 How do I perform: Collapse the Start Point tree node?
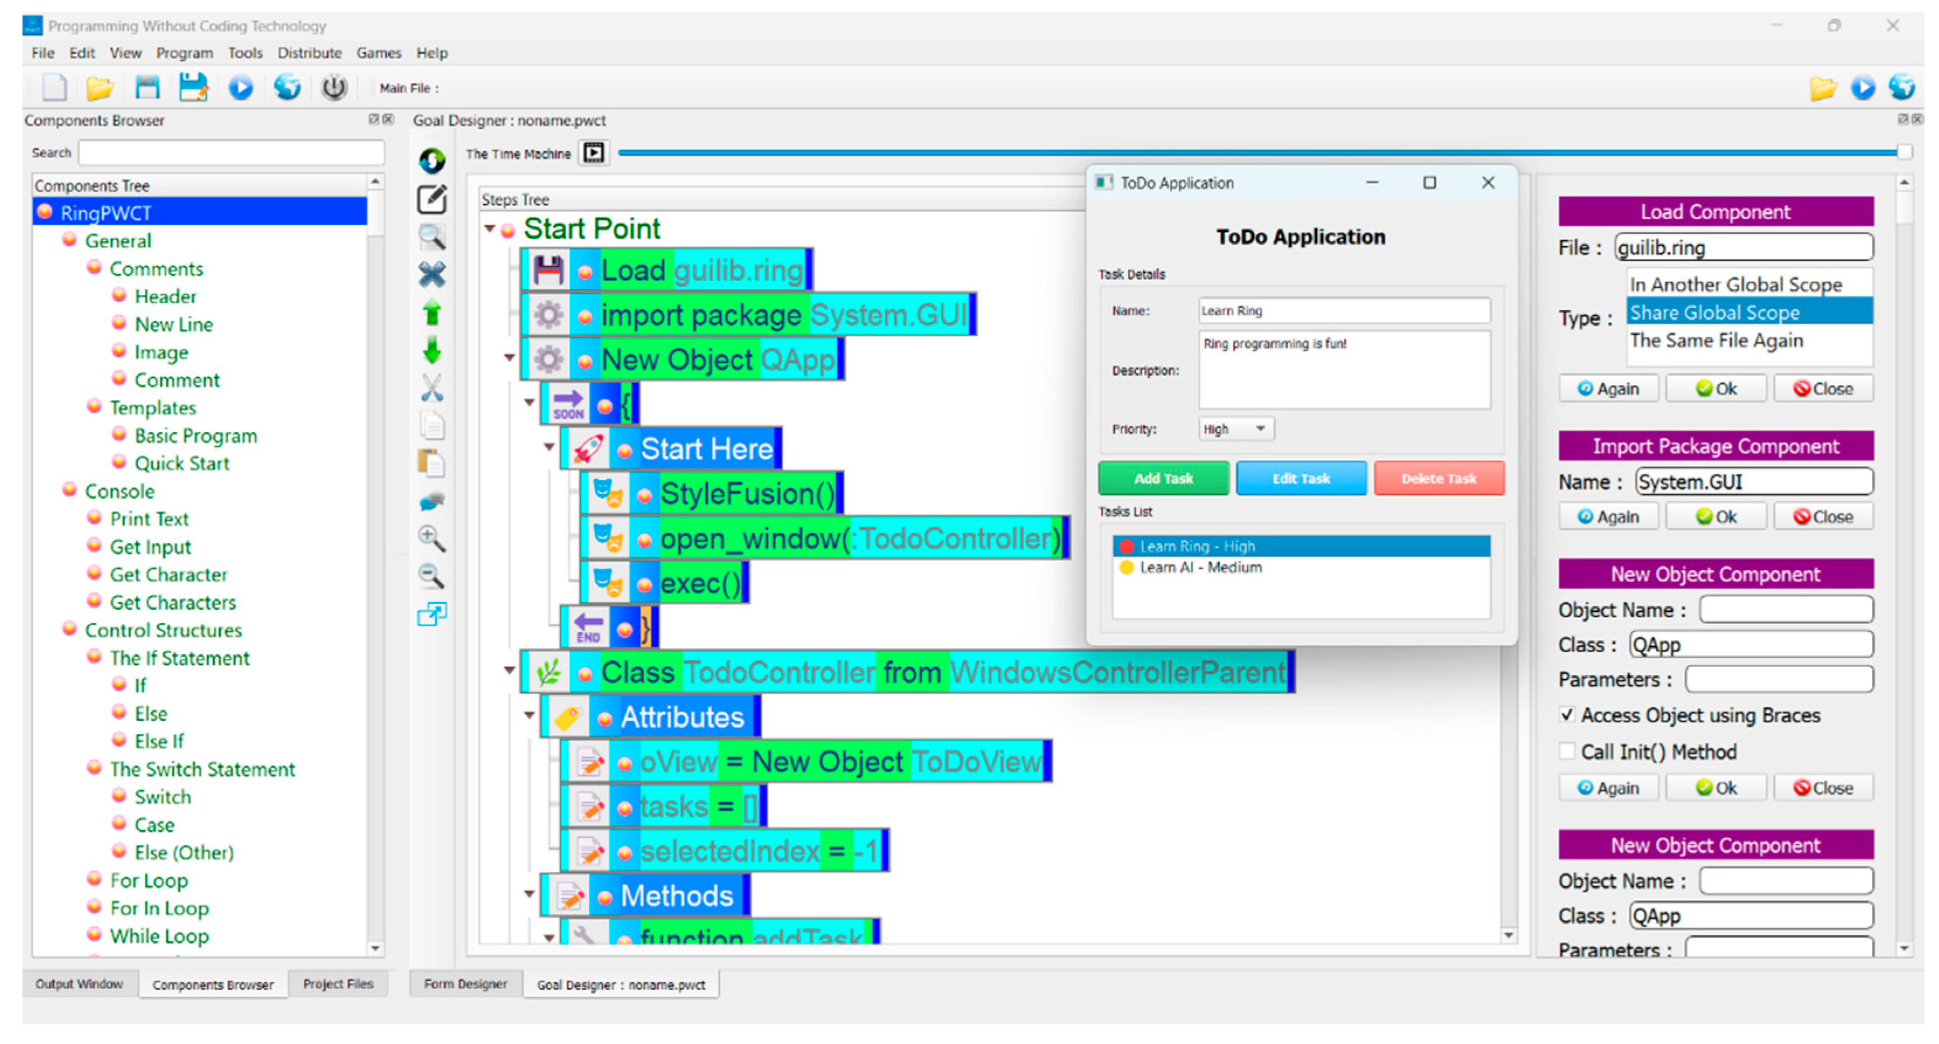click(490, 228)
